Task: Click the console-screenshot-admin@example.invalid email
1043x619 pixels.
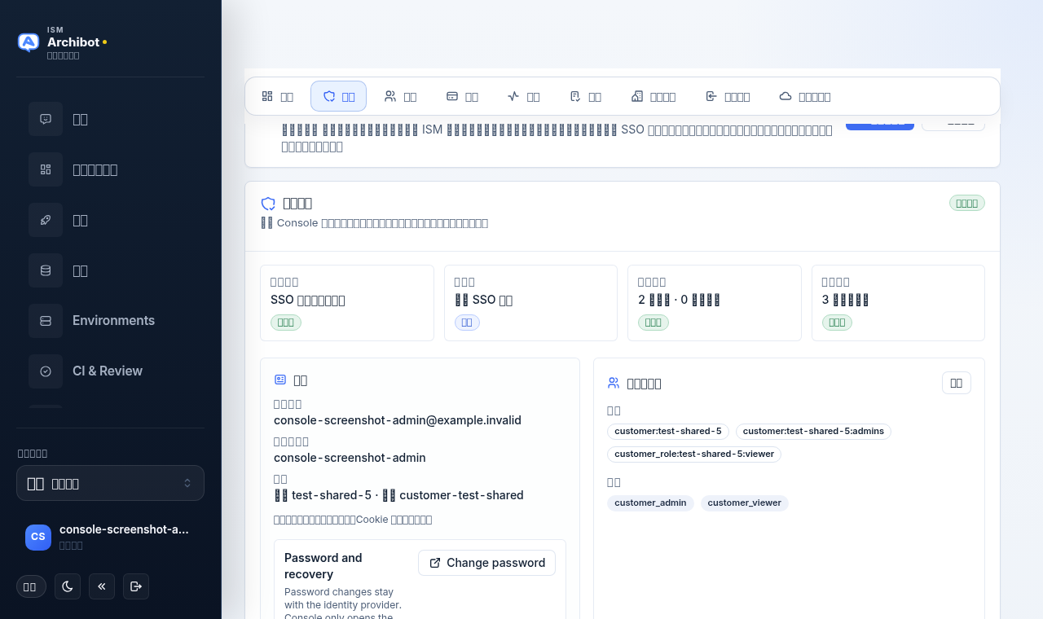Action: click(398, 420)
